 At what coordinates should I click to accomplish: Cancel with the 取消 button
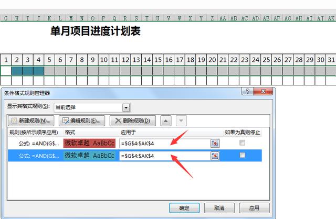(x=219, y=208)
